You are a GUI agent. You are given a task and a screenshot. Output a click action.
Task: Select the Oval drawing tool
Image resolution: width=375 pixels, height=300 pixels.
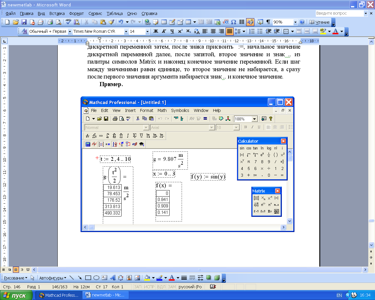[x=96, y=278]
